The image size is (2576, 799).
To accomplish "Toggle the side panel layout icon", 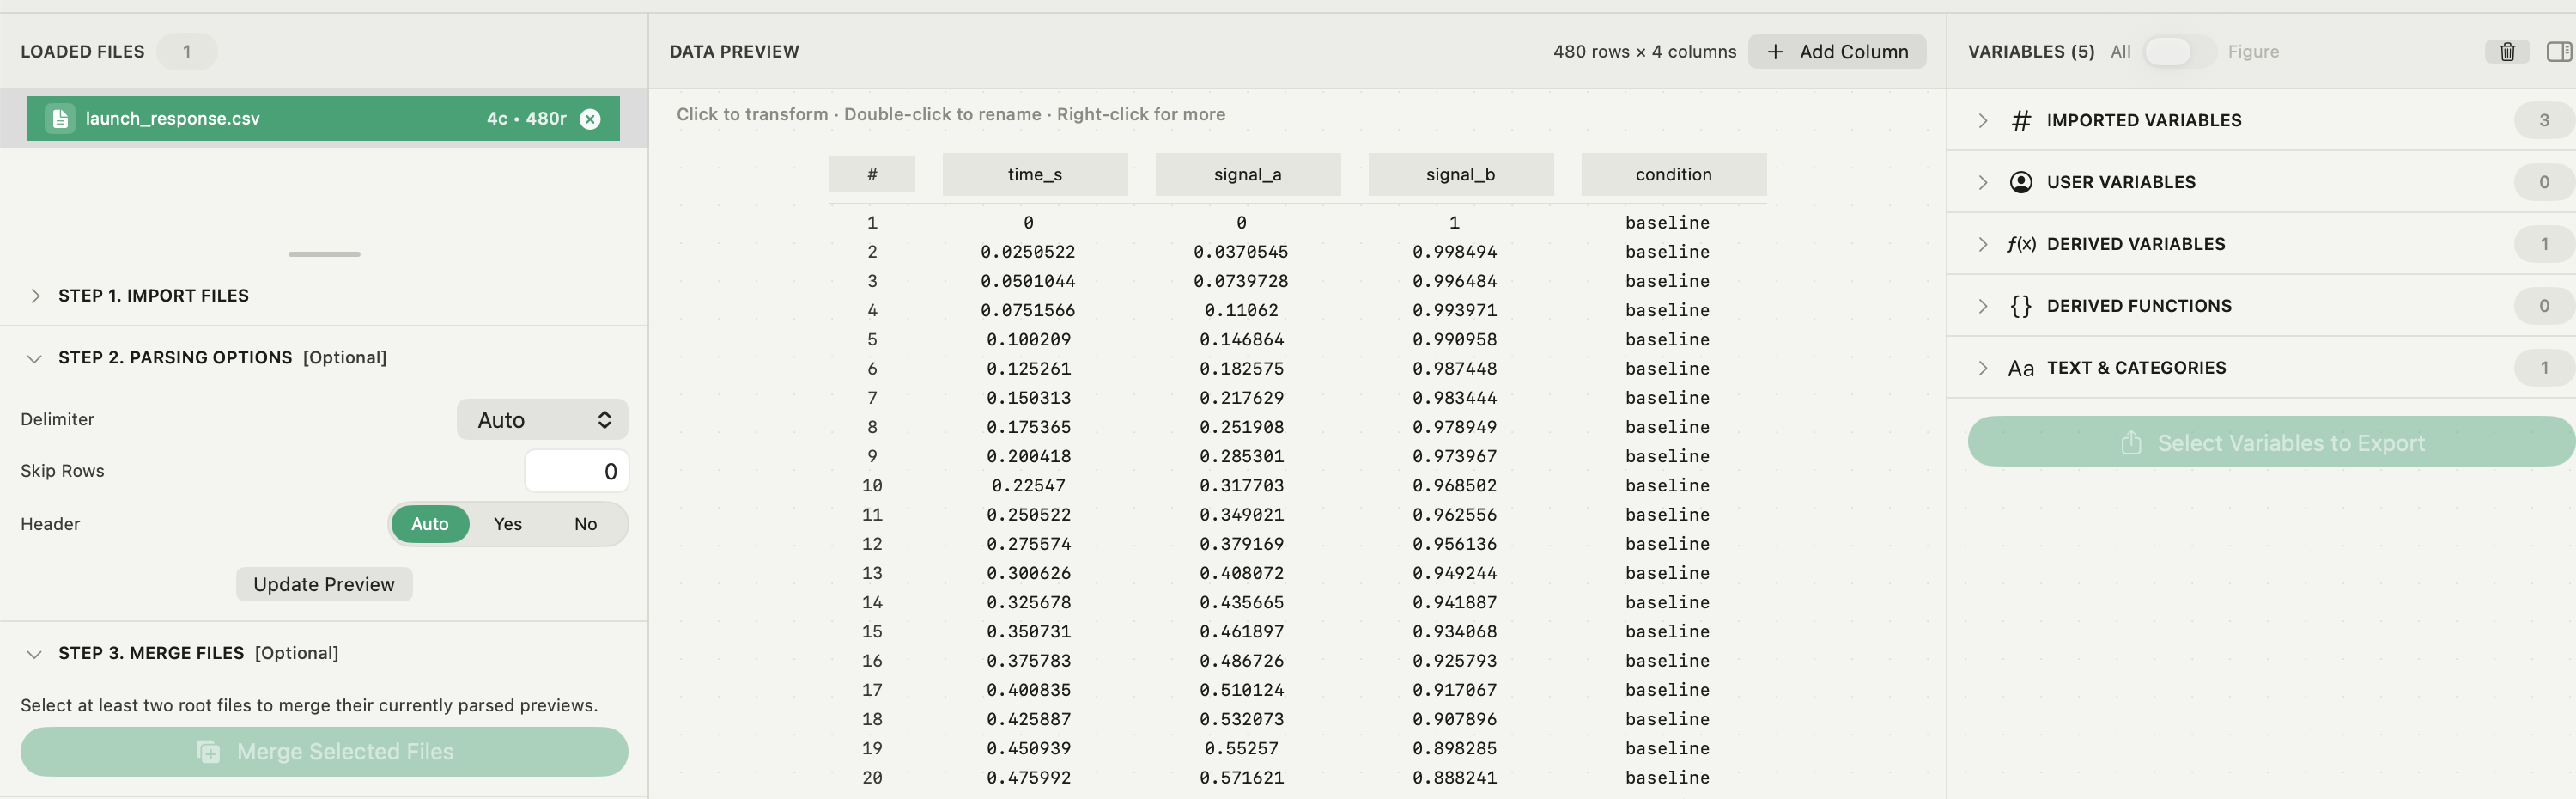I will pyautogui.click(x=2559, y=52).
